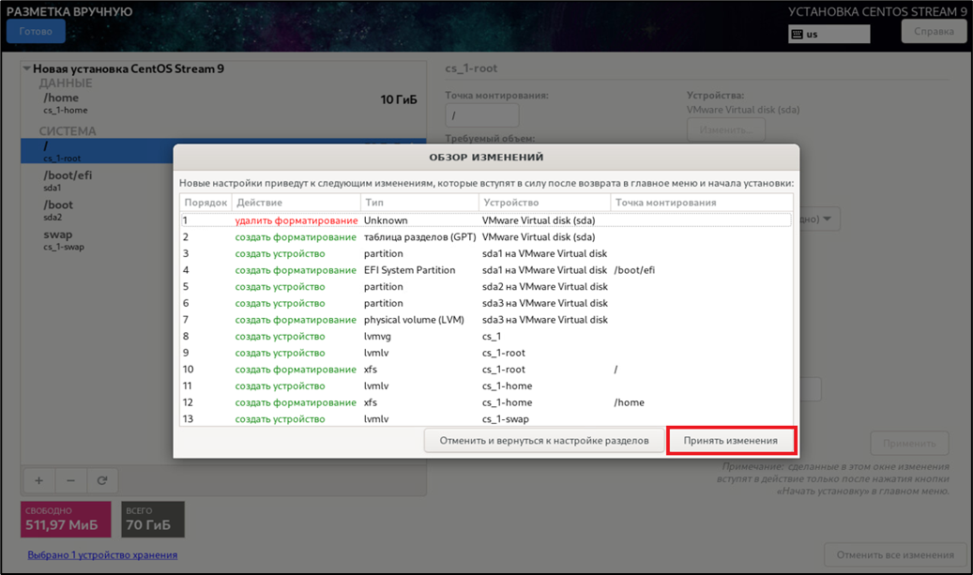Click 'partition' type cell in row 6
The image size is (973, 575).
tap(384, 303)
